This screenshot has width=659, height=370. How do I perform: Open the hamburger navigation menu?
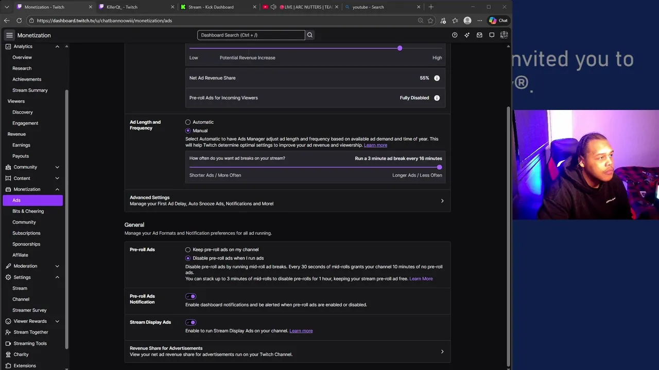pos(9,35)
